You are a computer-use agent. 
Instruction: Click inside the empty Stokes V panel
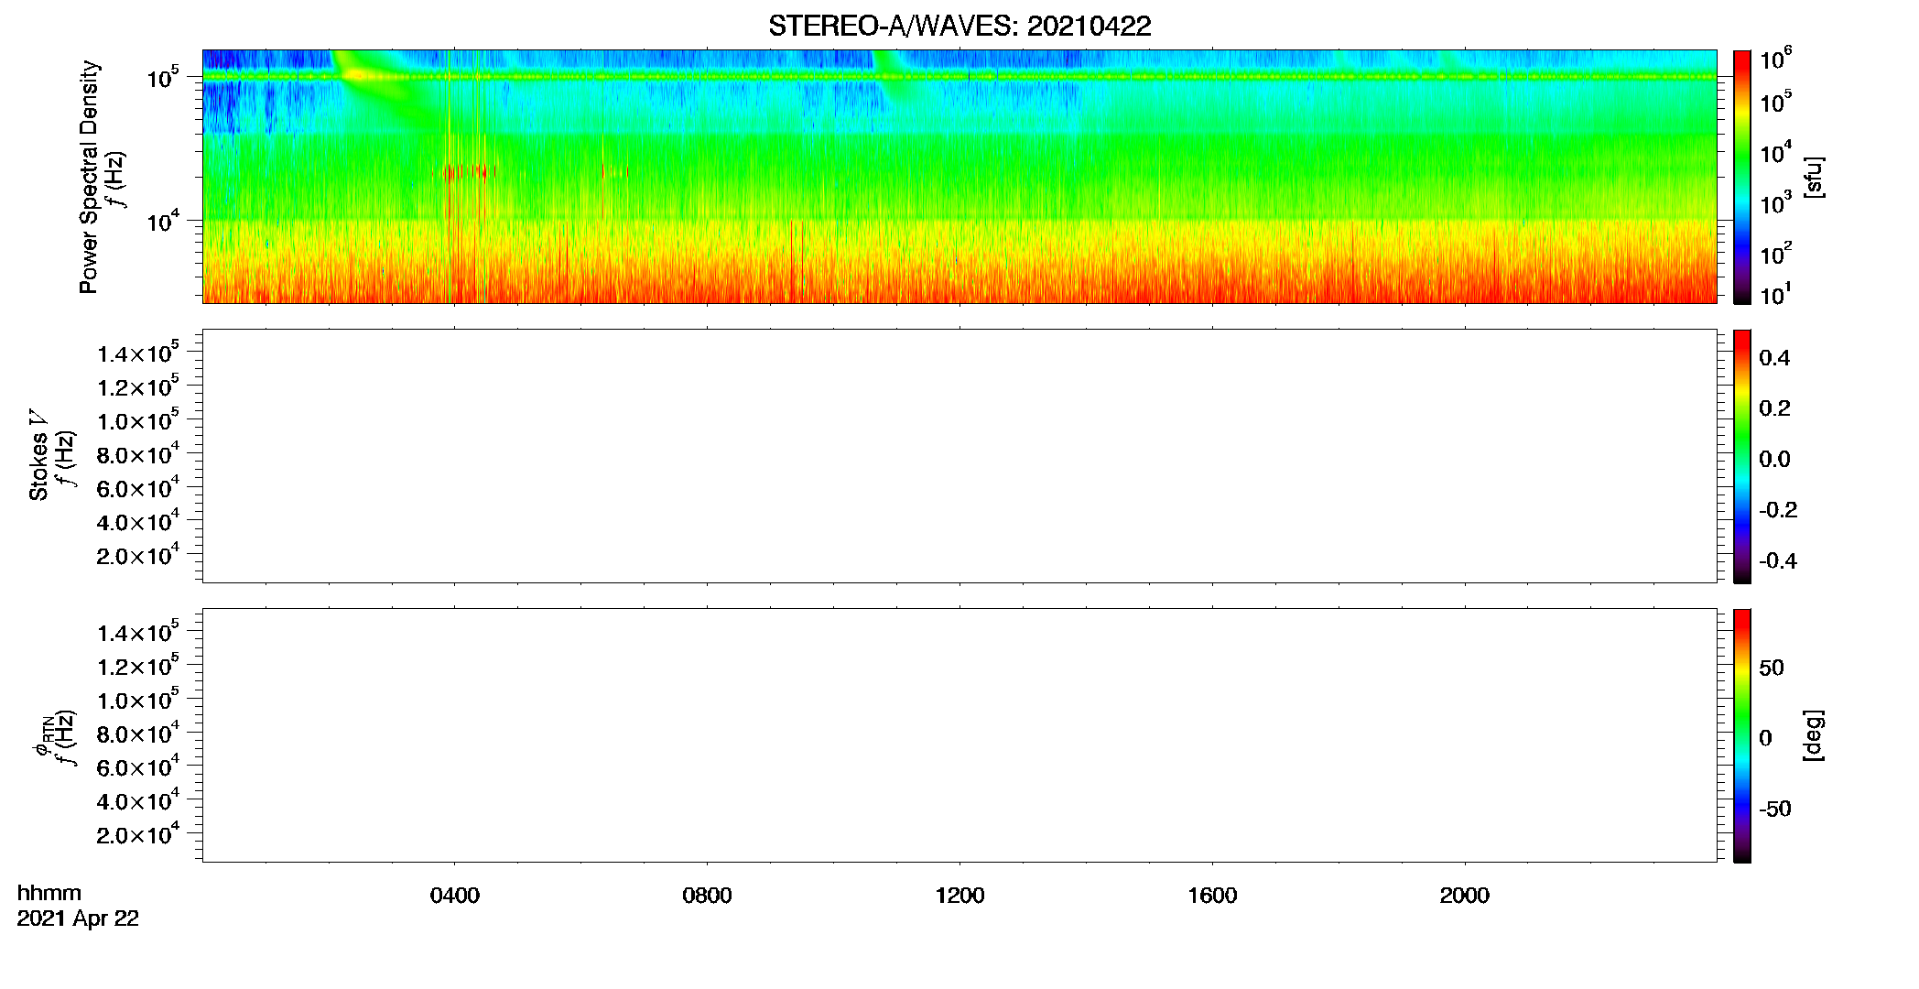(x=959, y=456)
